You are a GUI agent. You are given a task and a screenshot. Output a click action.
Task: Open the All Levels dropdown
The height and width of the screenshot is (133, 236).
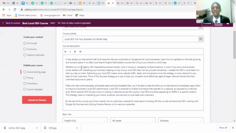(x=133, y=120)
